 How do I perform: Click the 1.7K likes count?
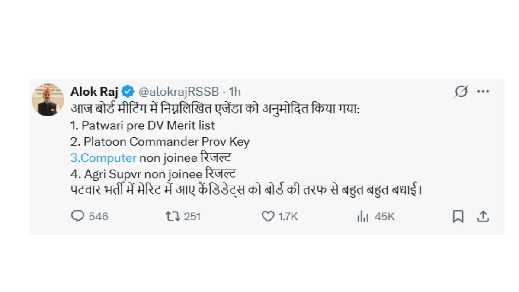(288, 216)
